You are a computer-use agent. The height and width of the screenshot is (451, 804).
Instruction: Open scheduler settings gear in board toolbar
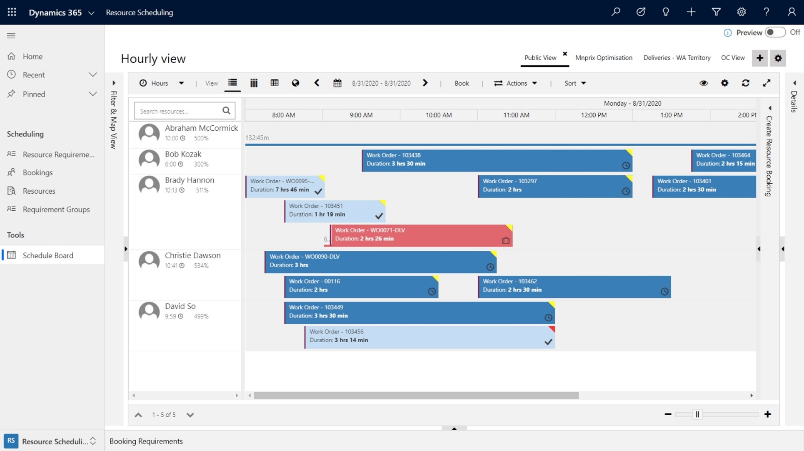click(725, 83)
